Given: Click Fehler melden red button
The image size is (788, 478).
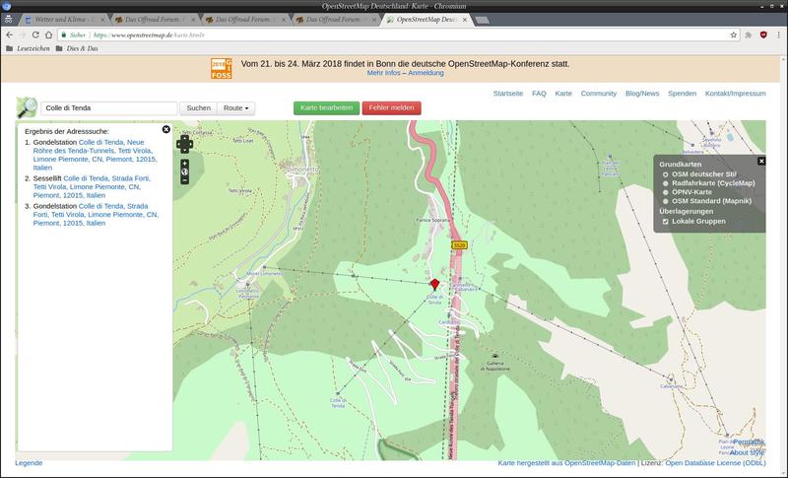Looking at the screenshot, I should click(x=391, y=108).
